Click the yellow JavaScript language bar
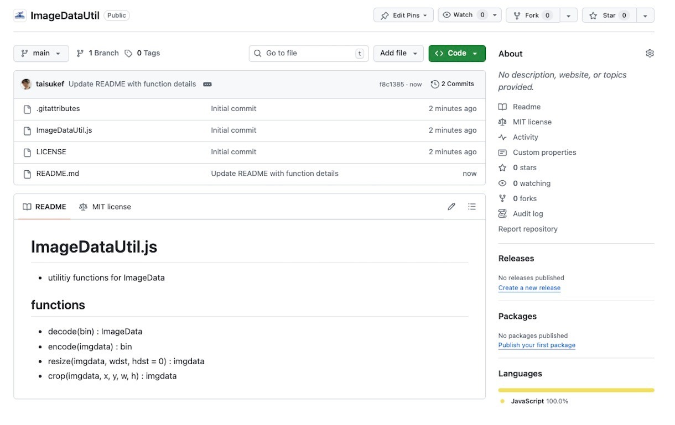The image size is (675, 425). point(575,390)
